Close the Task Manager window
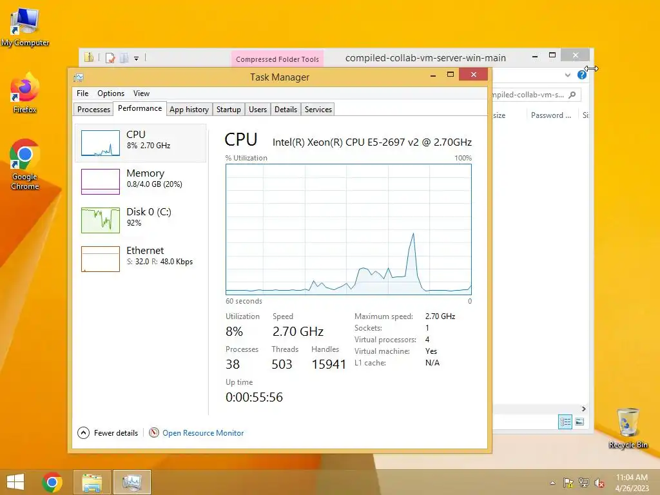This screenshot has height=495, width=660. click(x=474, y=75)
